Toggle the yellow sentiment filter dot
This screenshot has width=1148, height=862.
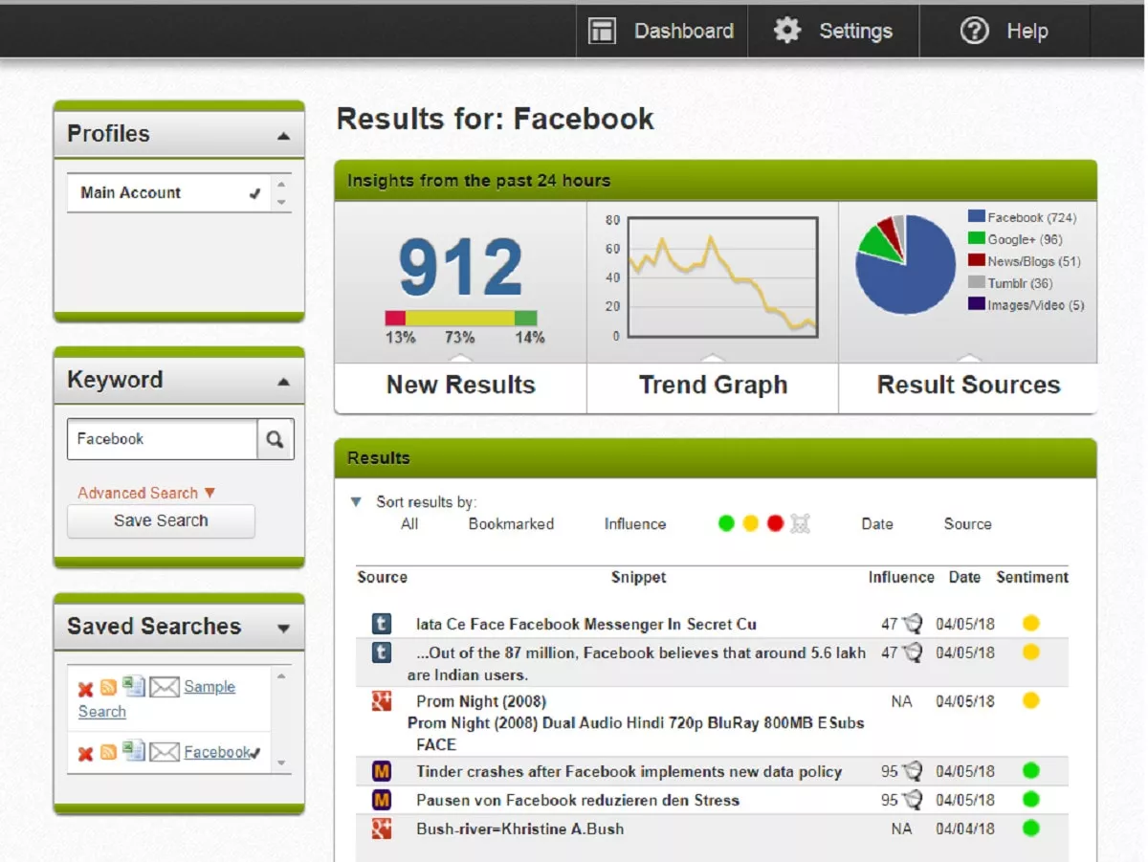tap(750, 523)
